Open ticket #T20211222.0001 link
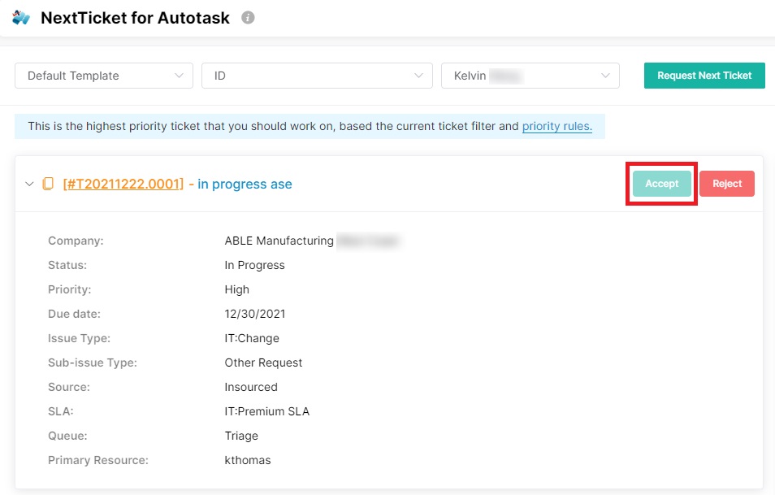 point(123,184)
